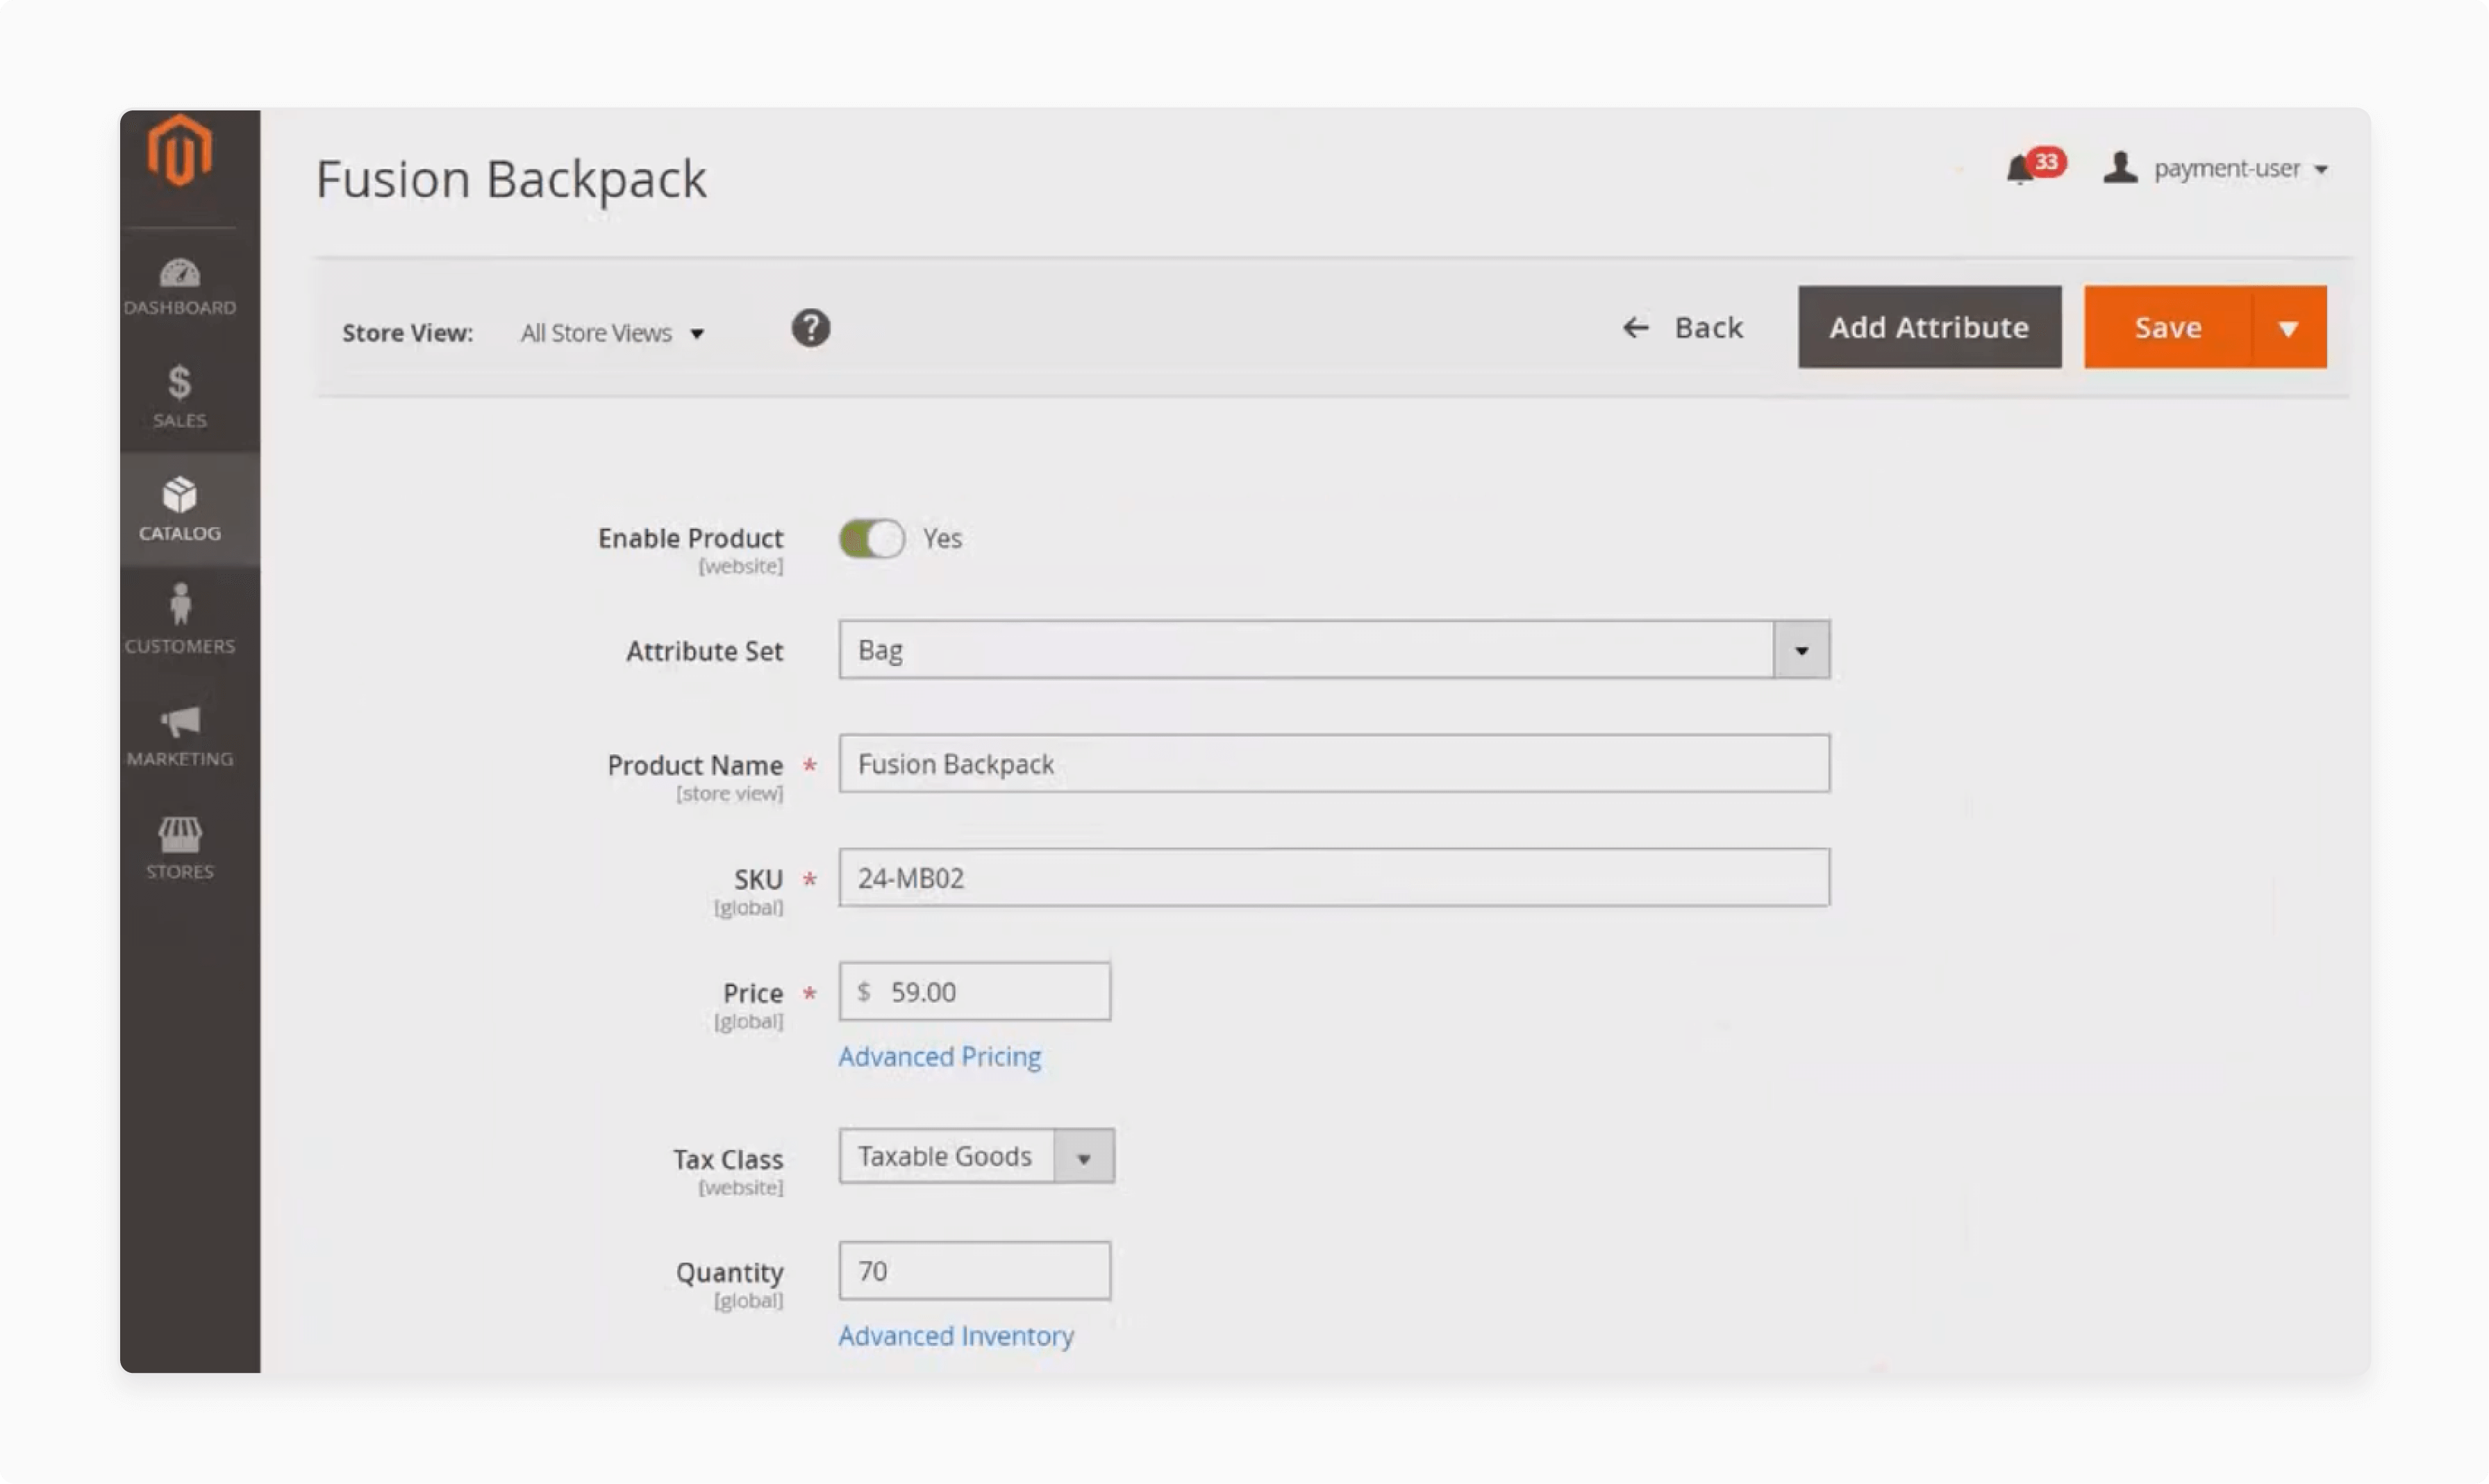Open the payment-user account dropdown arrow
The height and width of the screenshot is (1484, 2489).
coord(2320,170)
